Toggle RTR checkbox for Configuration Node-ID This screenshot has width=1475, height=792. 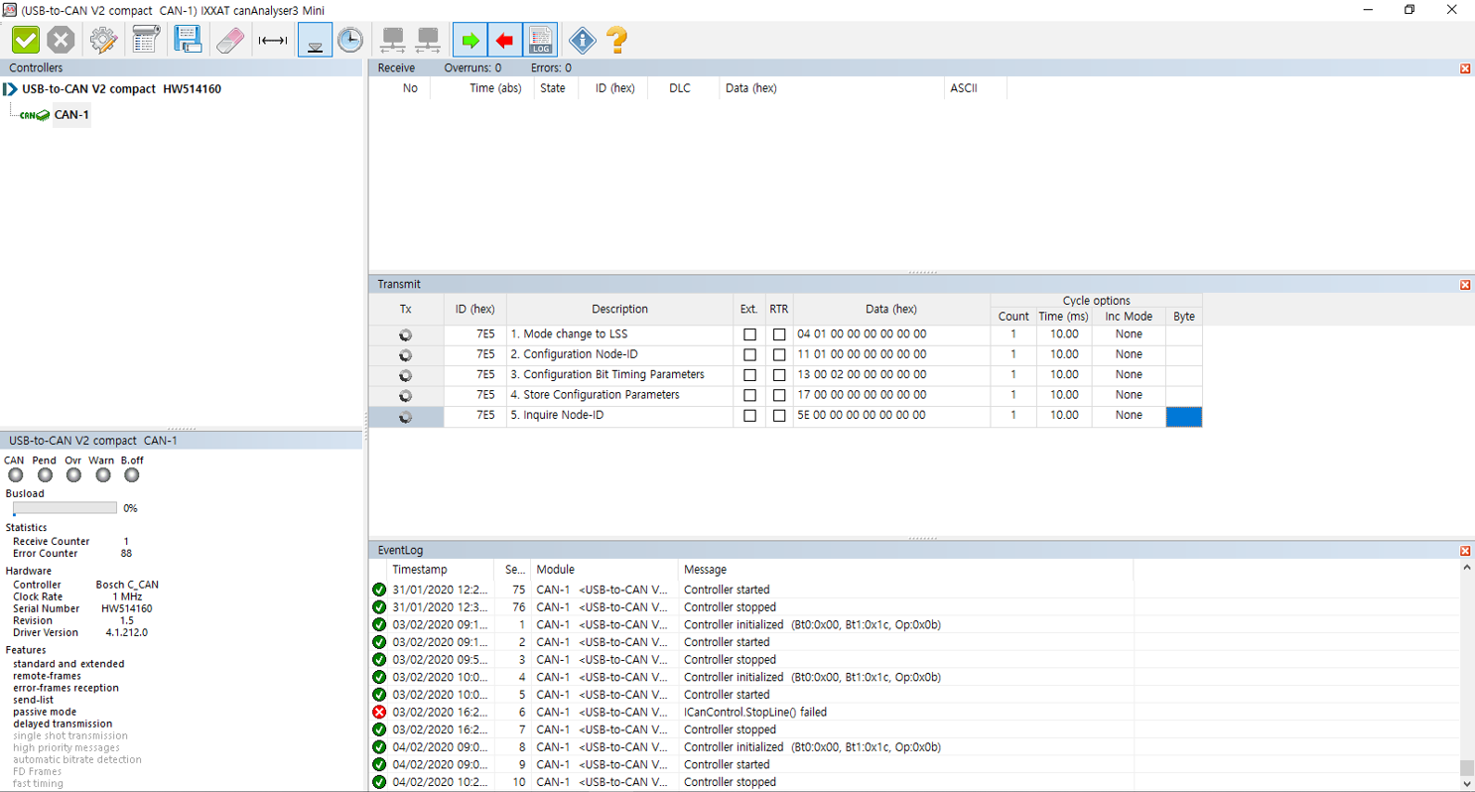[x=779, y=355]
